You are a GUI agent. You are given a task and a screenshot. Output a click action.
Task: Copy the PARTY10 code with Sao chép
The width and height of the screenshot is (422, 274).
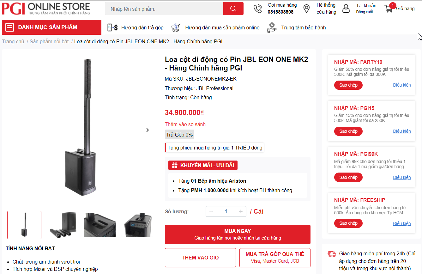tap(348, 85)
